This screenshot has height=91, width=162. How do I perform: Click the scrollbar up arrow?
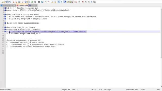click(x=161, y=8)
